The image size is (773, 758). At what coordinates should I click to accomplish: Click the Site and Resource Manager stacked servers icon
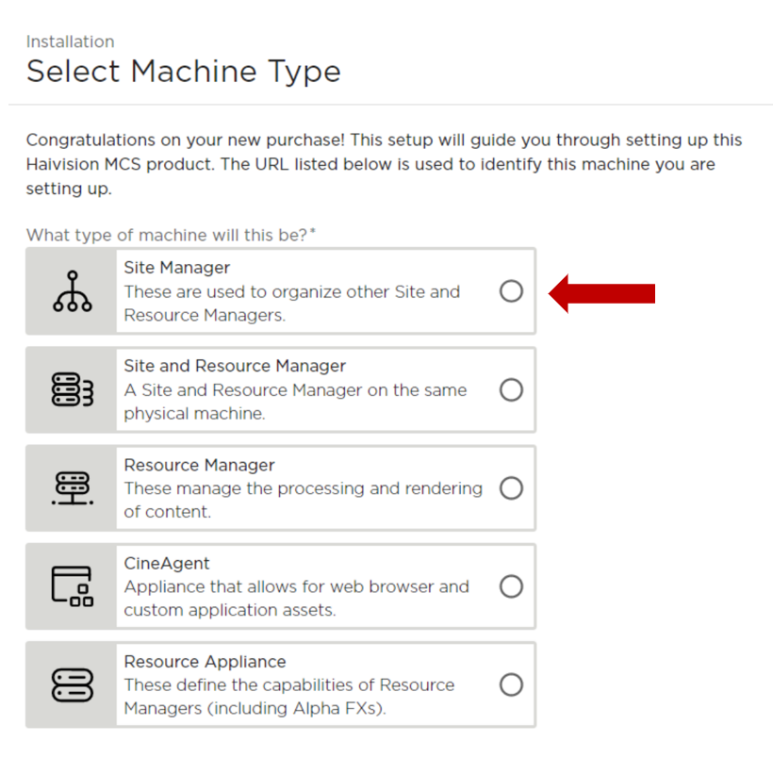pyautogui.click(x=71, y=389)
